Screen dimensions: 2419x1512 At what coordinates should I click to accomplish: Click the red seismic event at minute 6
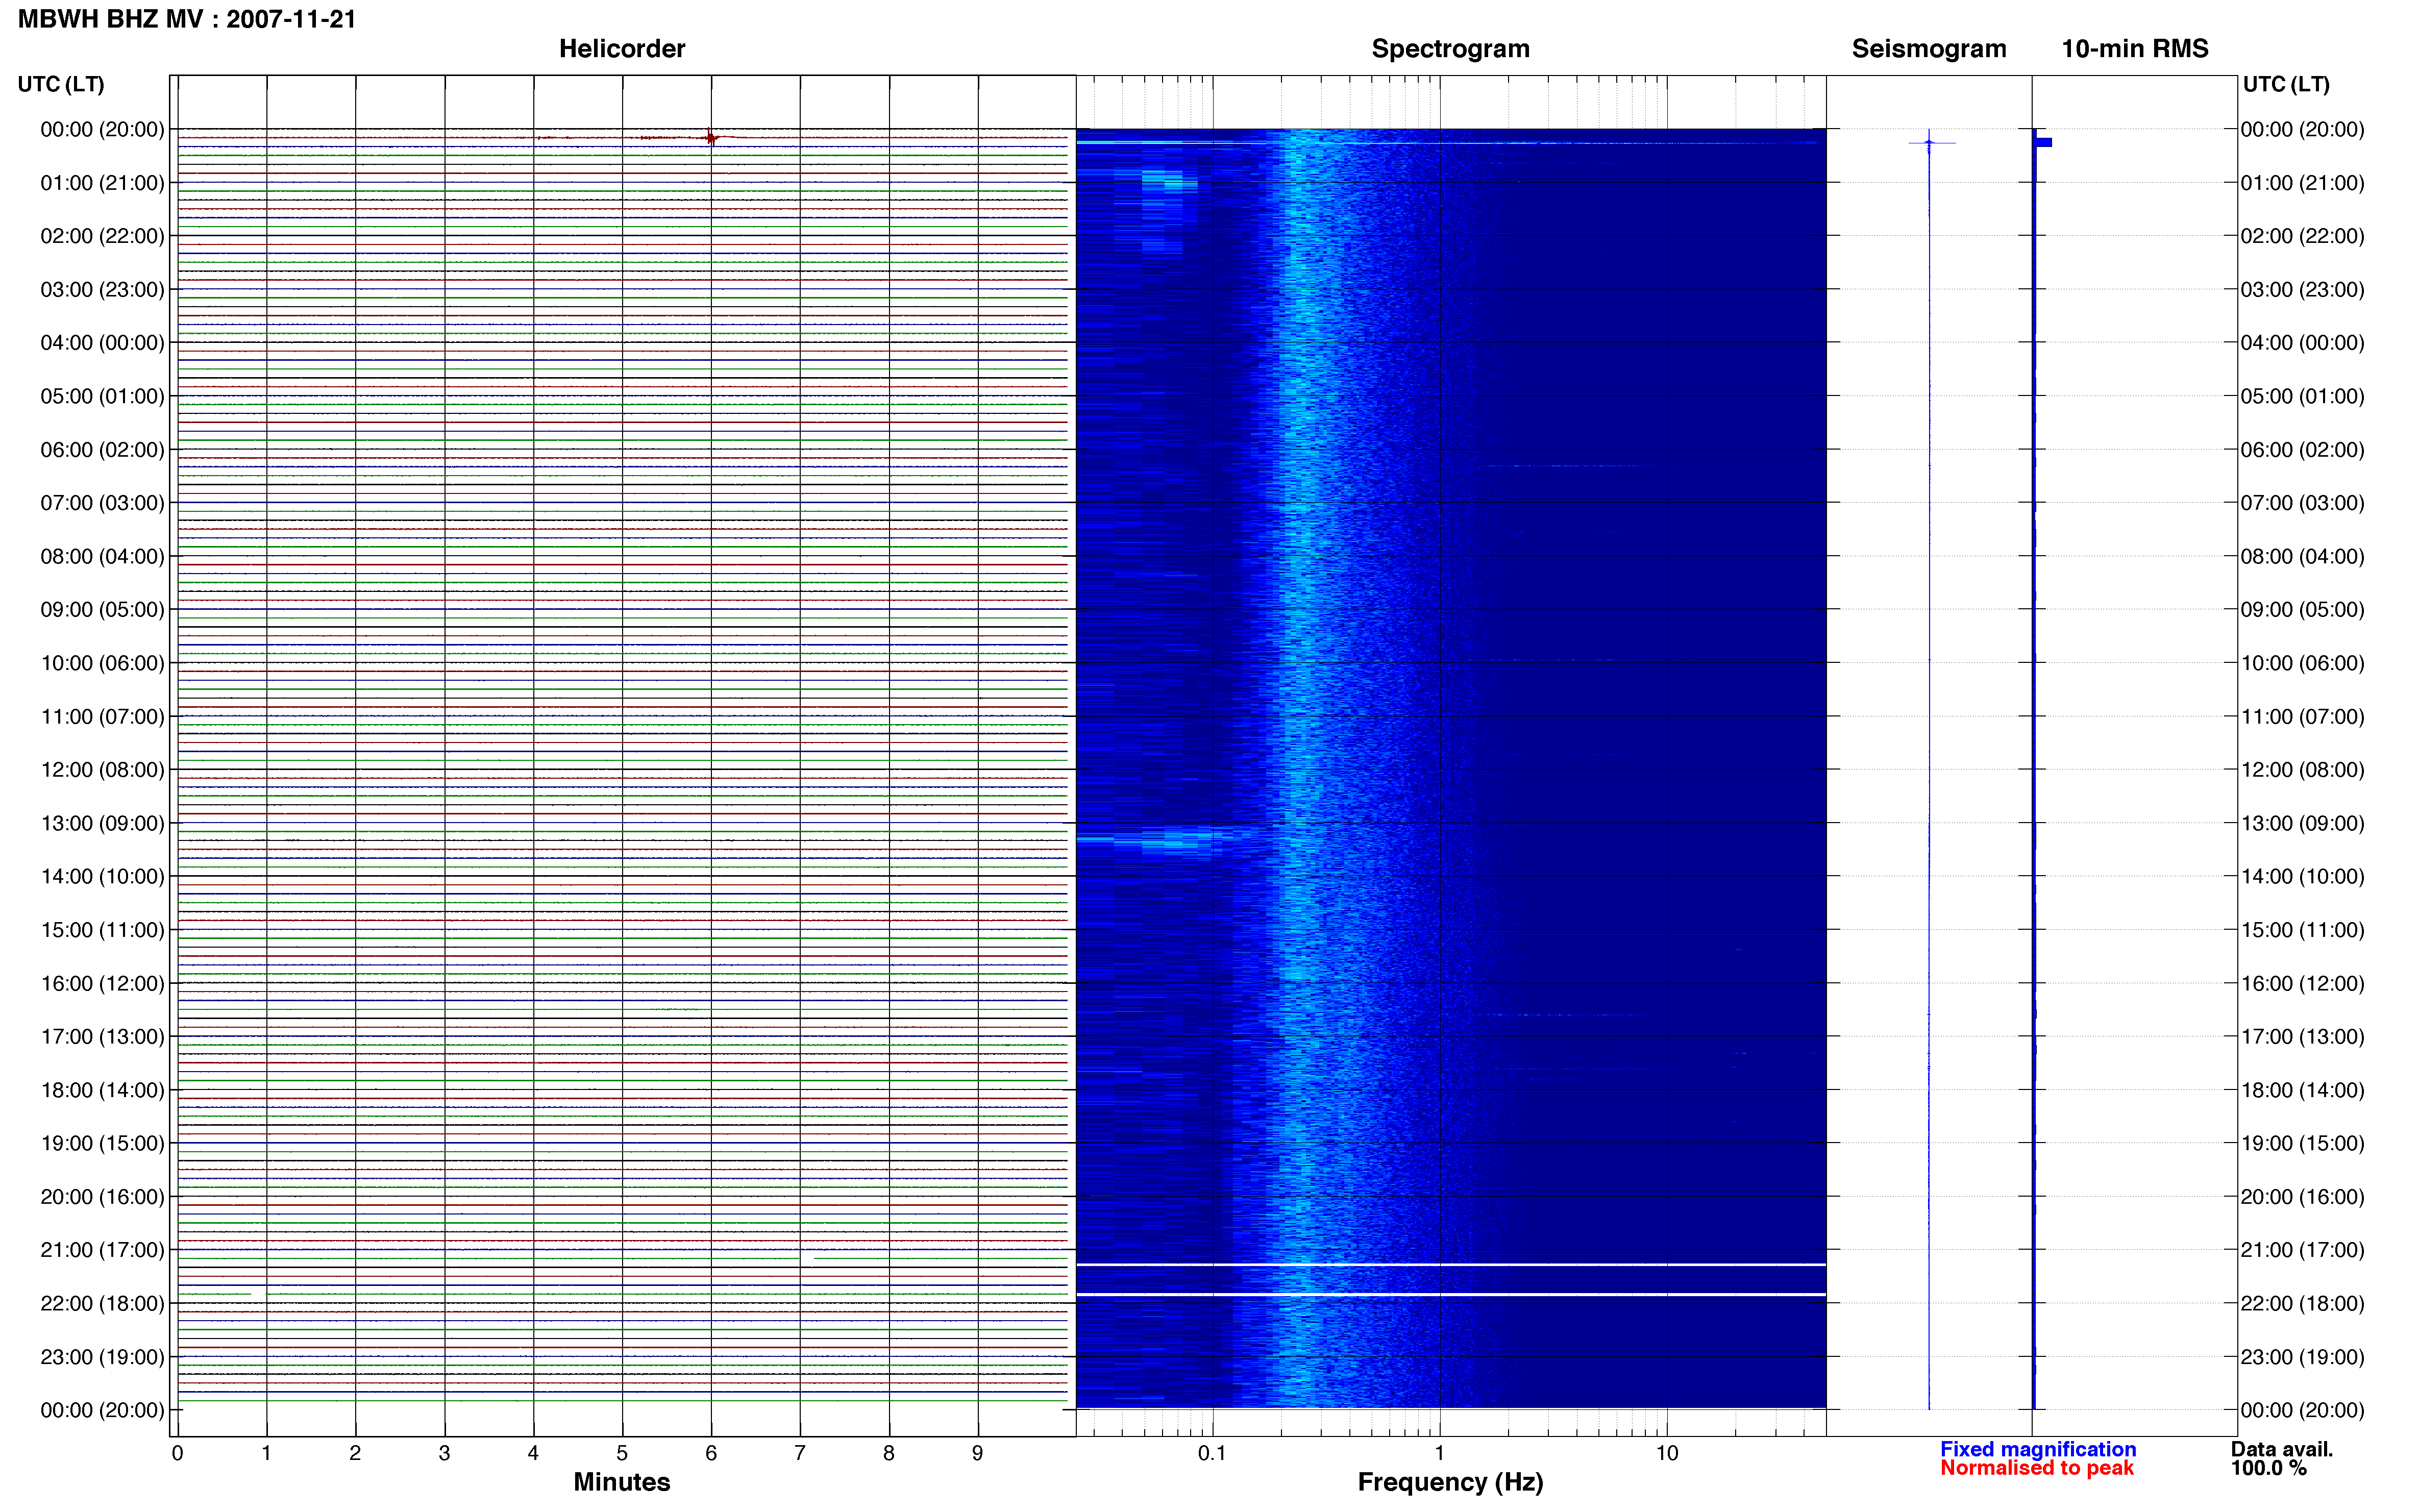coord(711,137)
